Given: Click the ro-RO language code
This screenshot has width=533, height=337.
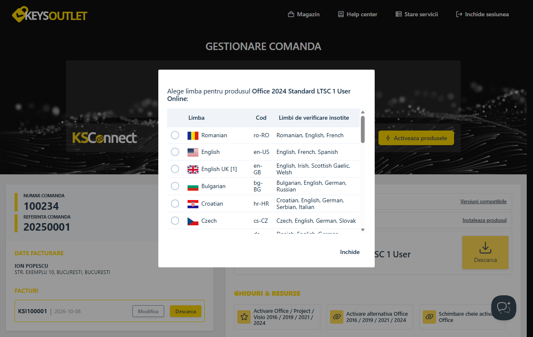Looking at the screenshot, I should pos(261,135).
